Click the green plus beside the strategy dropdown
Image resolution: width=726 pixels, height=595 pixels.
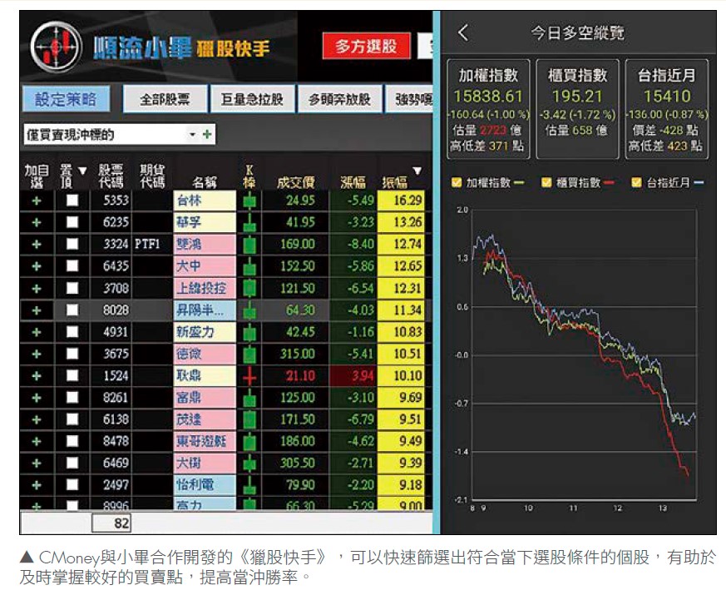(207, 134)
